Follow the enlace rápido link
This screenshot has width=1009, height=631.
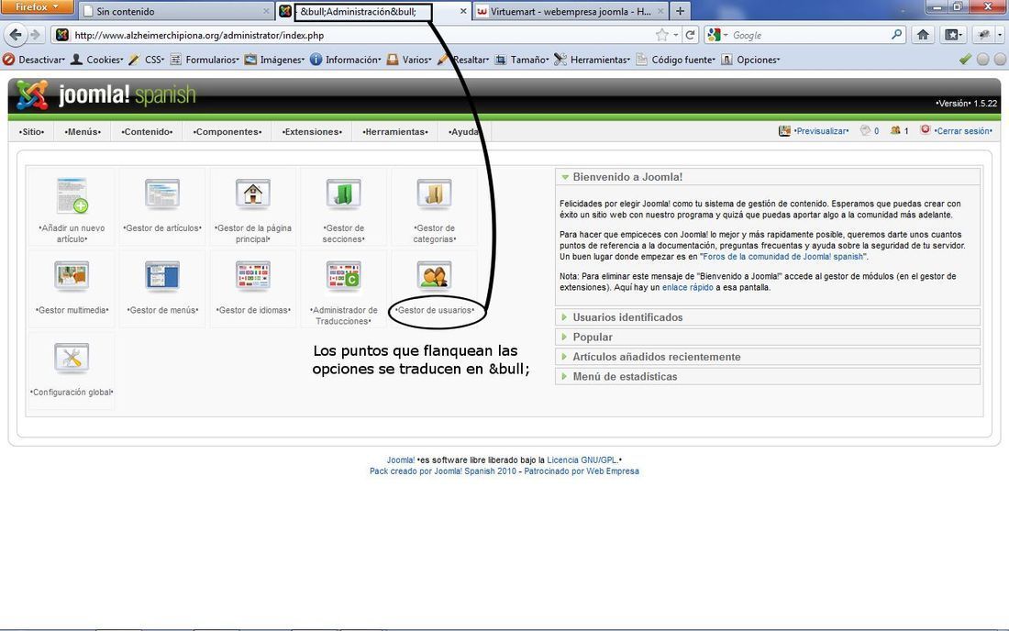pos(687,287)
